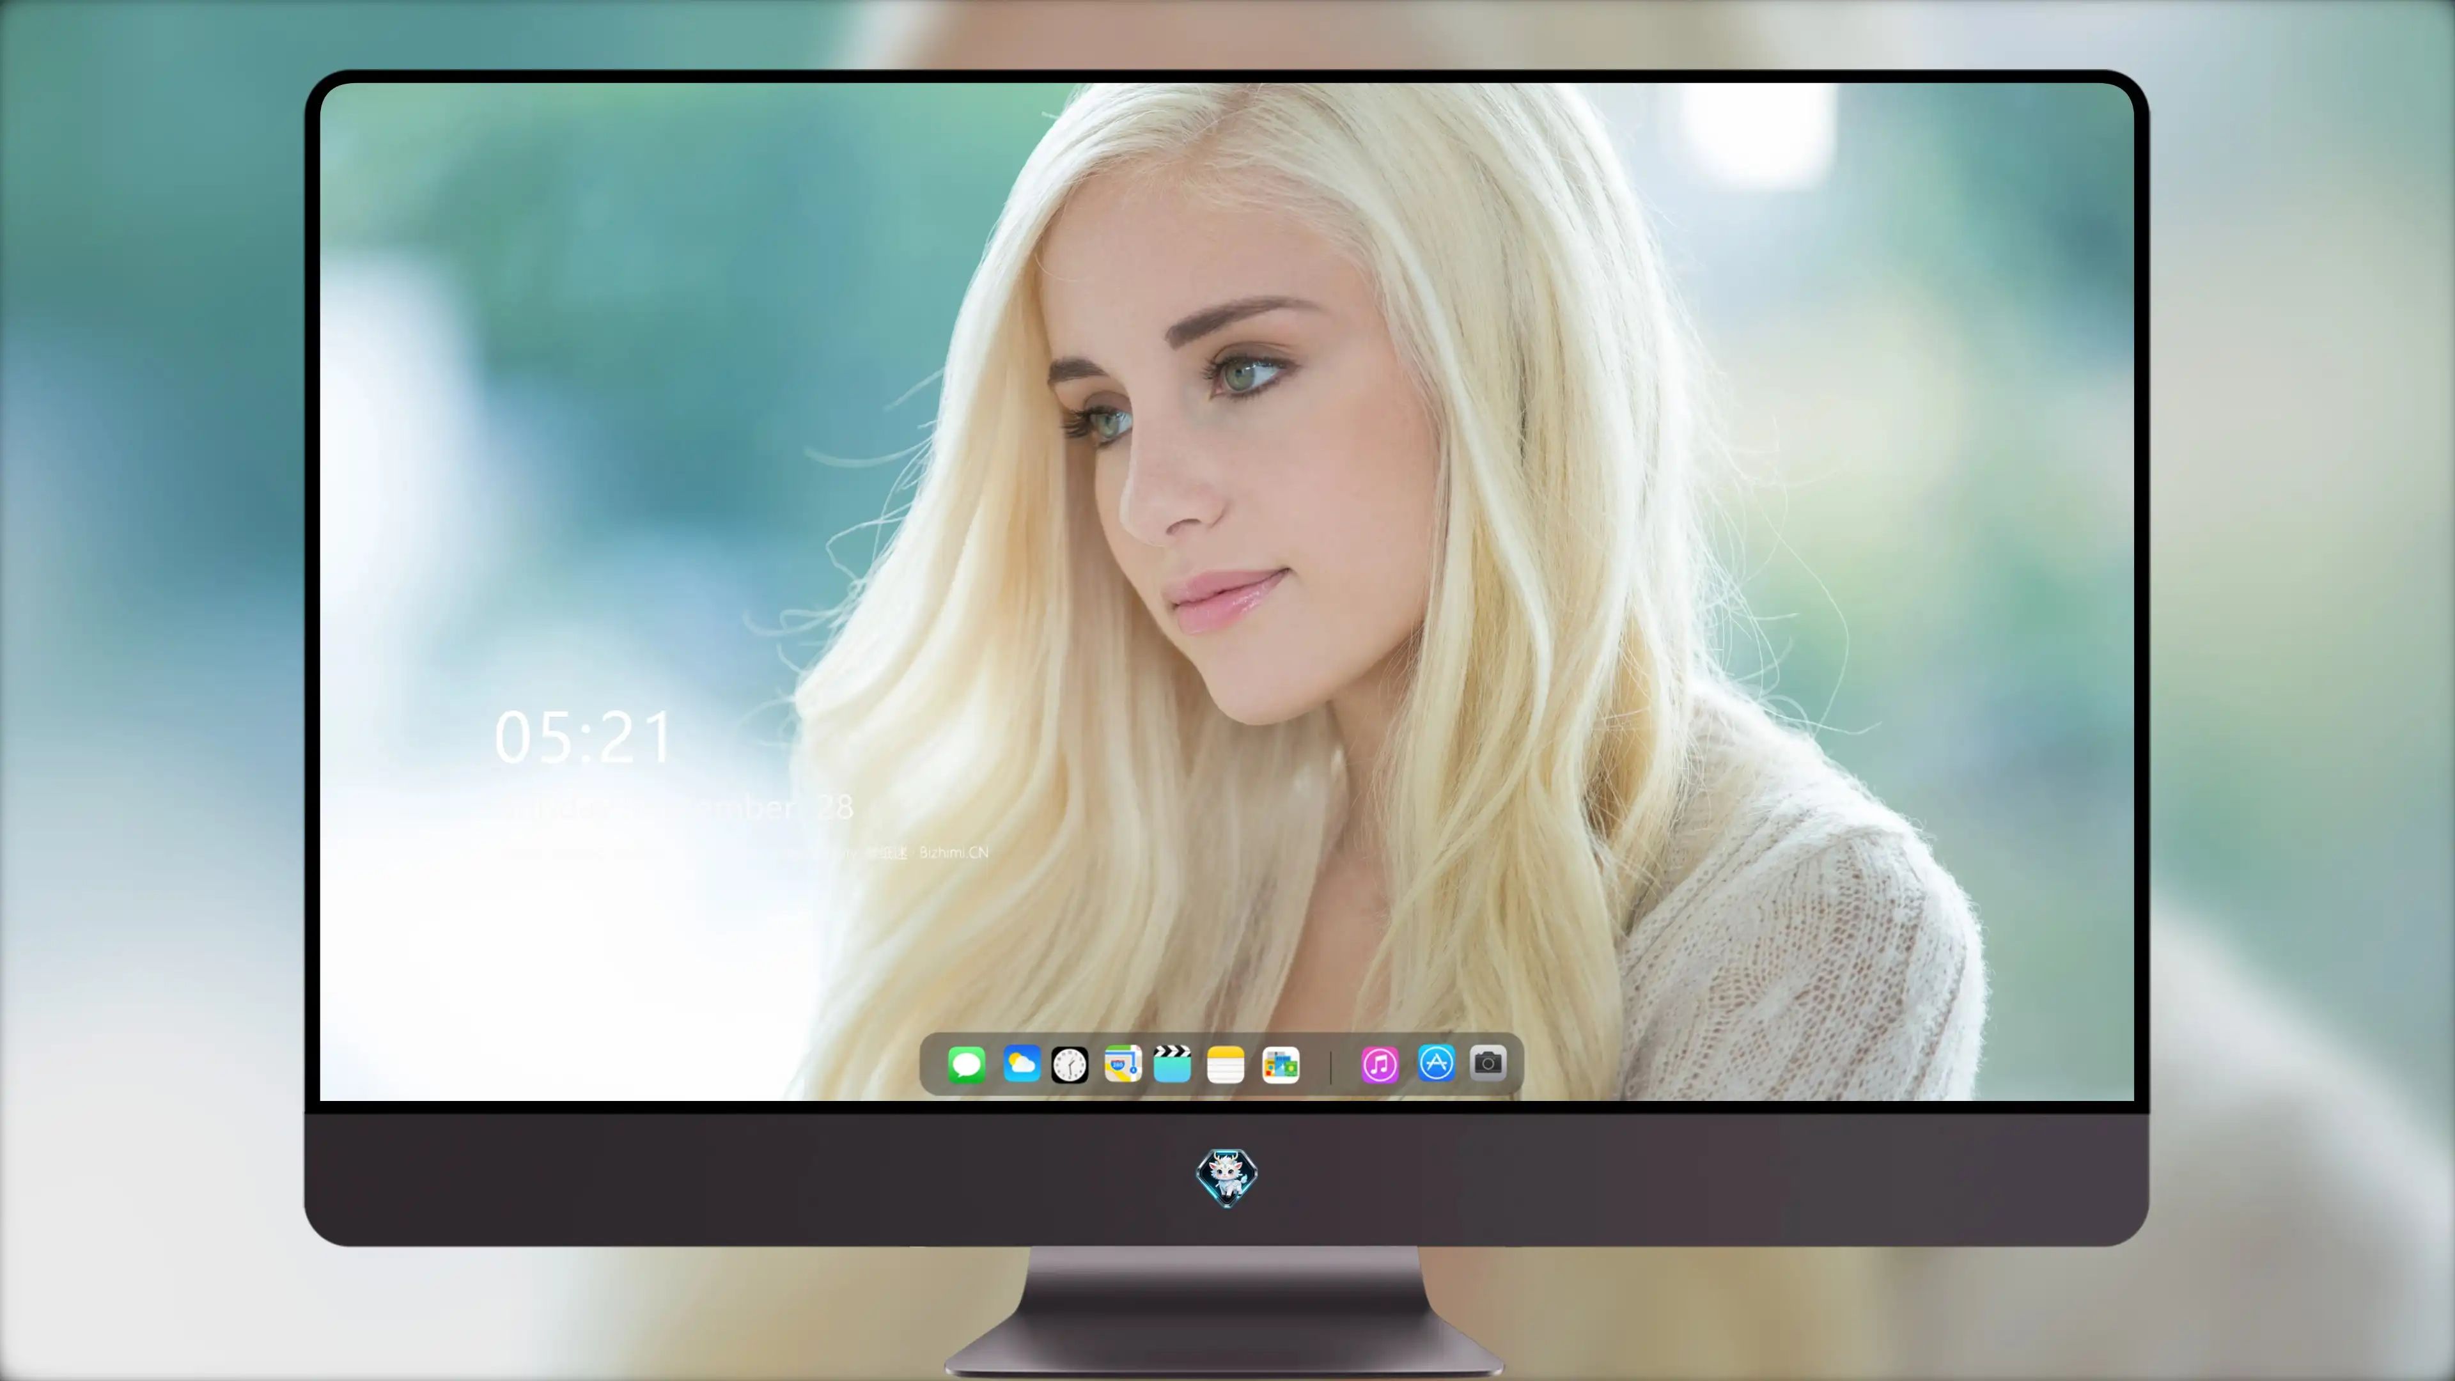This screenshot has width=2455, height=1381.
Task: Open the Messages app in the dock
Action: (967, 1065)
